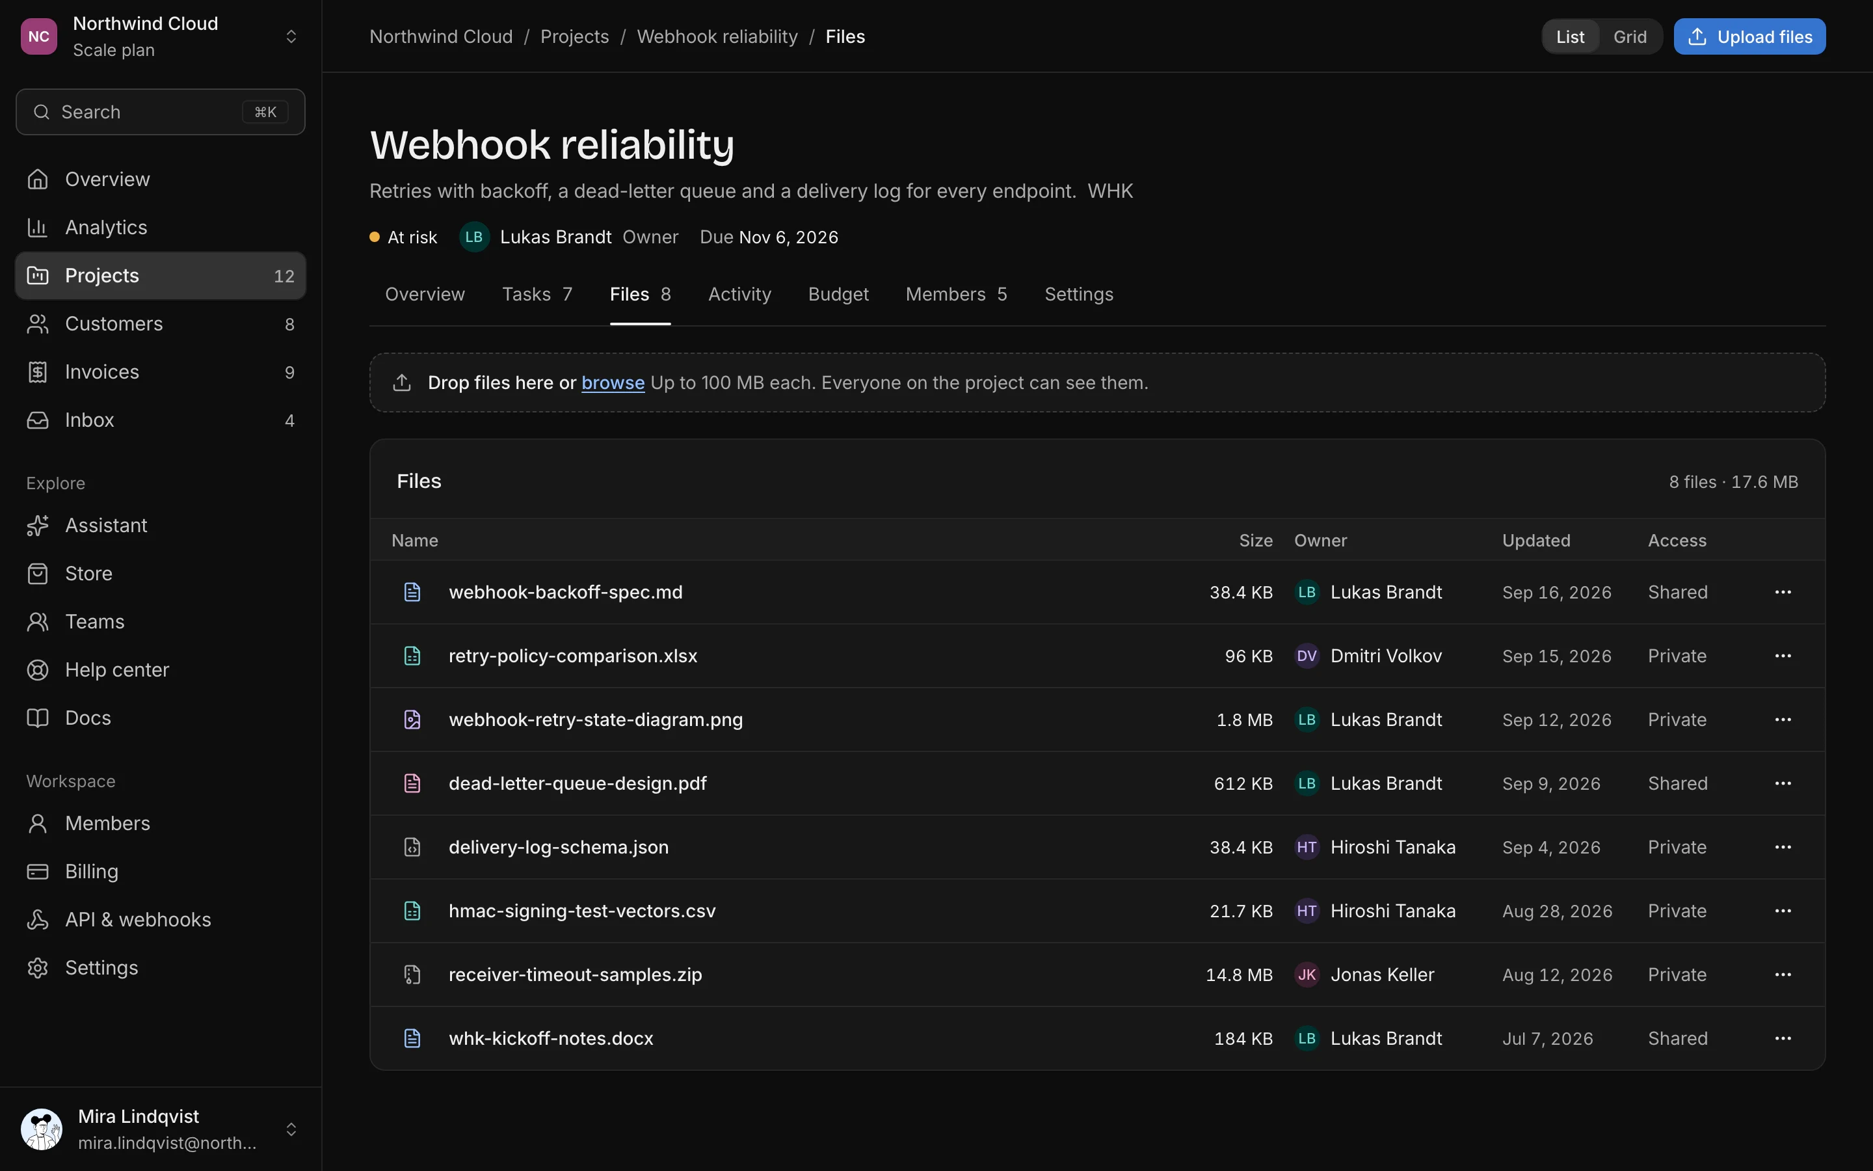The width and height of the screenshot is (1873, 1171).
Task: Click the CSV icon for hmac-signing-test-vectors.csv
Action: point(412,911)
